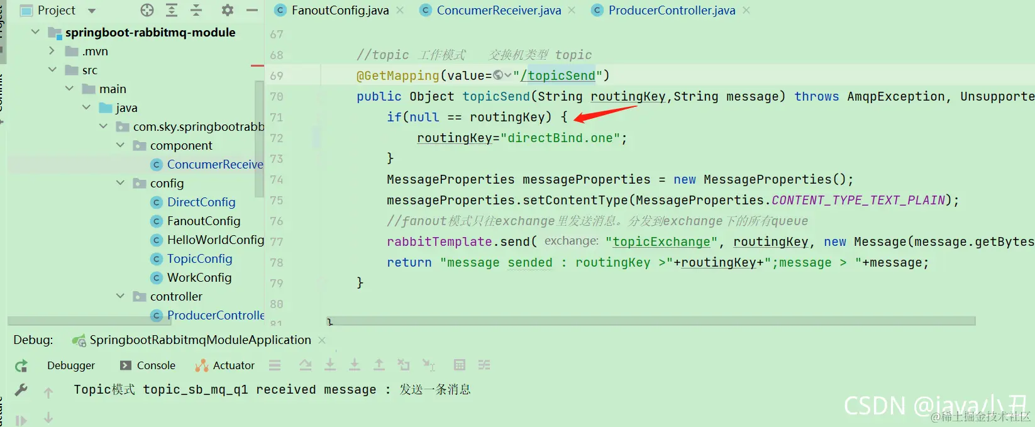The width and height of the screenshot is (1035, 427).
Task: Collapse the src folder
Action: pyautogui.click(x=53, y=70)
